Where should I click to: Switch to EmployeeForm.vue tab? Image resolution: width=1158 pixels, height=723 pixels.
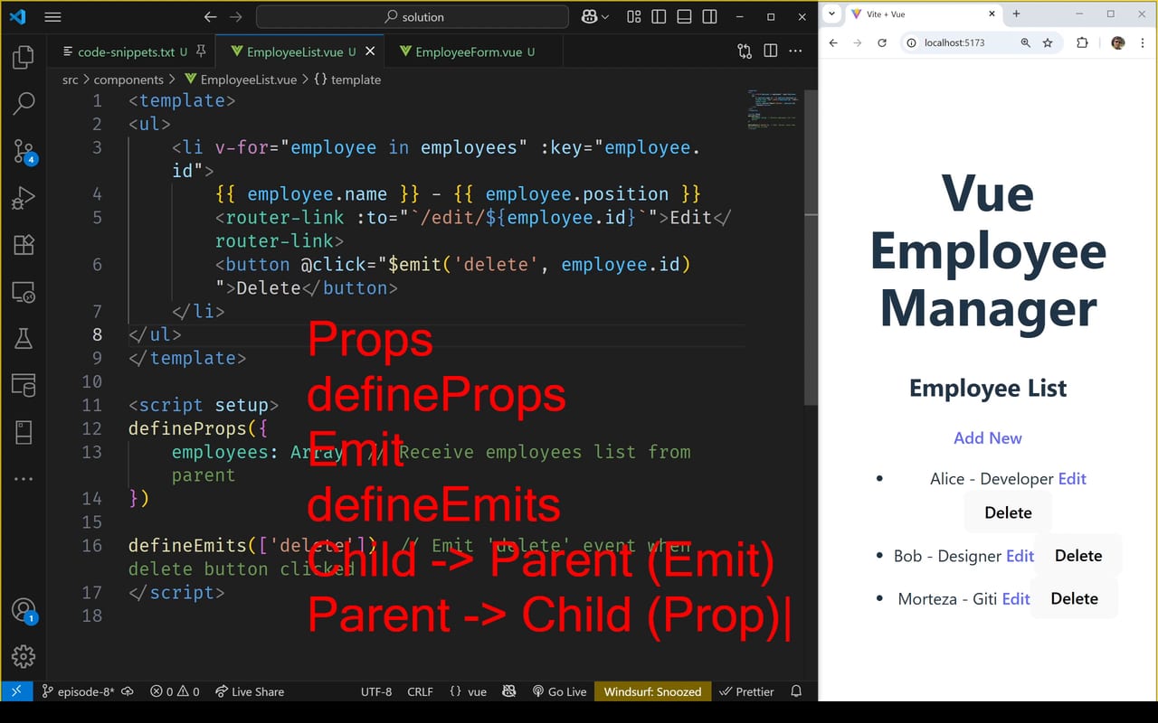click(468, 52)
